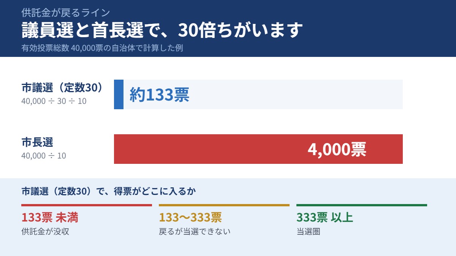
Task: Click heading 市議選(定数30)で、得票がどこに入るか
Action: point(109,191)
